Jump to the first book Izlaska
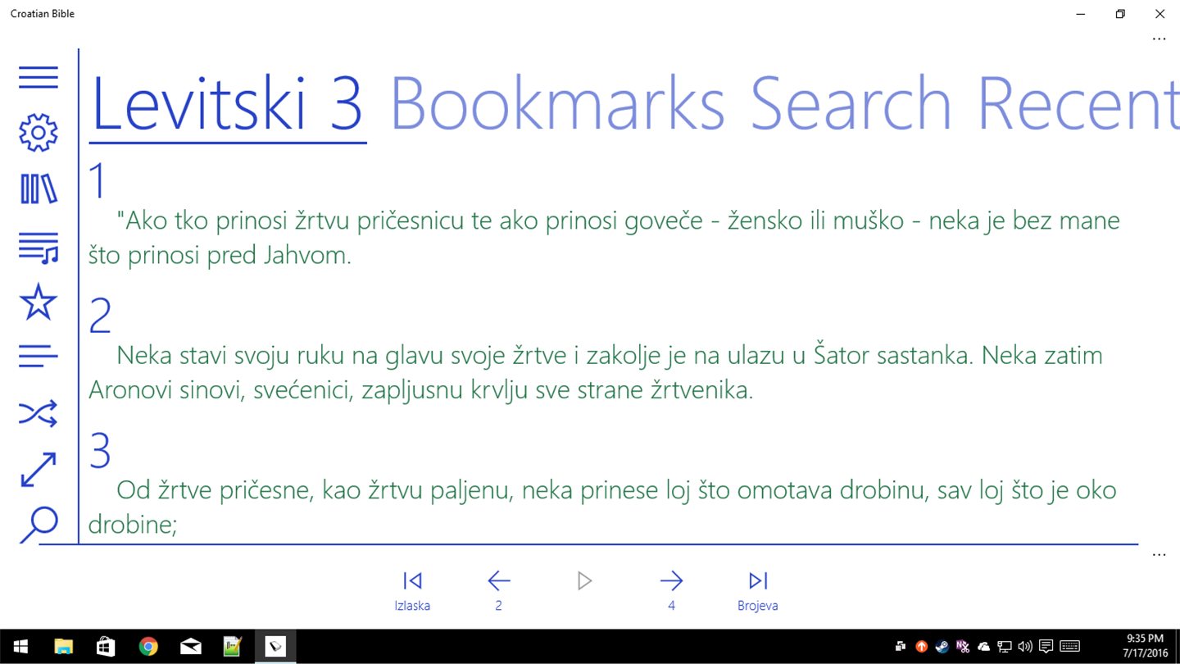Screen dimensions: 1180x664 (x=412, y=591)
